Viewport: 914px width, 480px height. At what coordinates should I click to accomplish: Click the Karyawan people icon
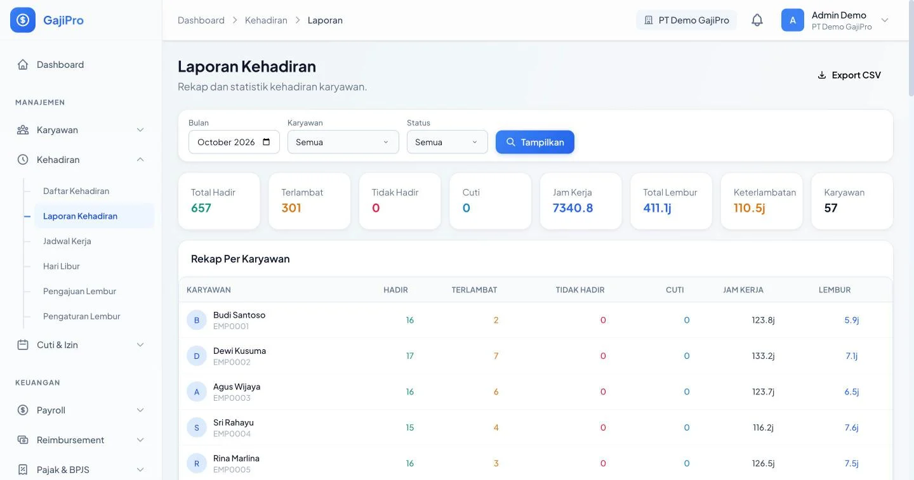(x=23, y=130)
